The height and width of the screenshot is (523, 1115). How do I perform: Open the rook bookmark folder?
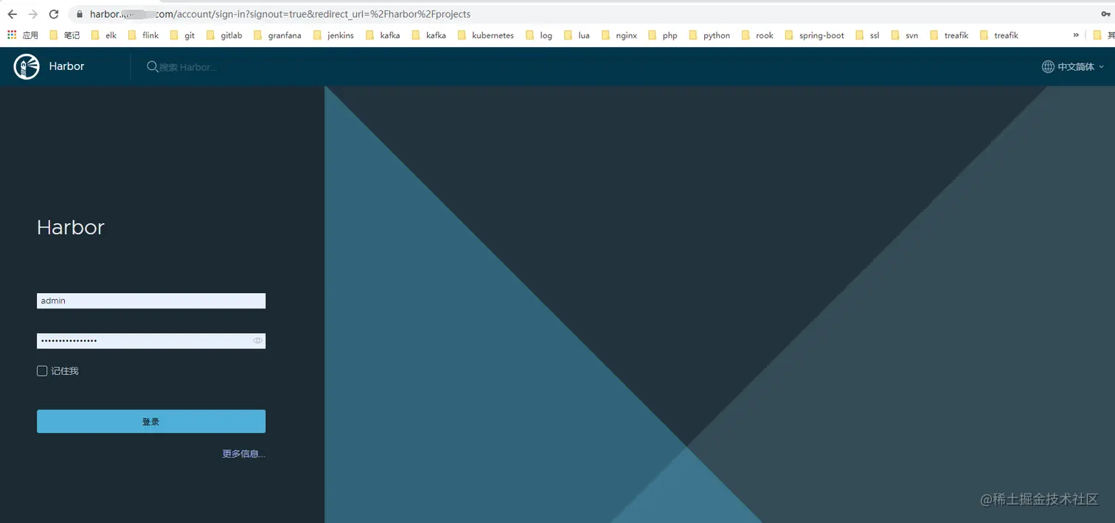[x=757, y=35]
